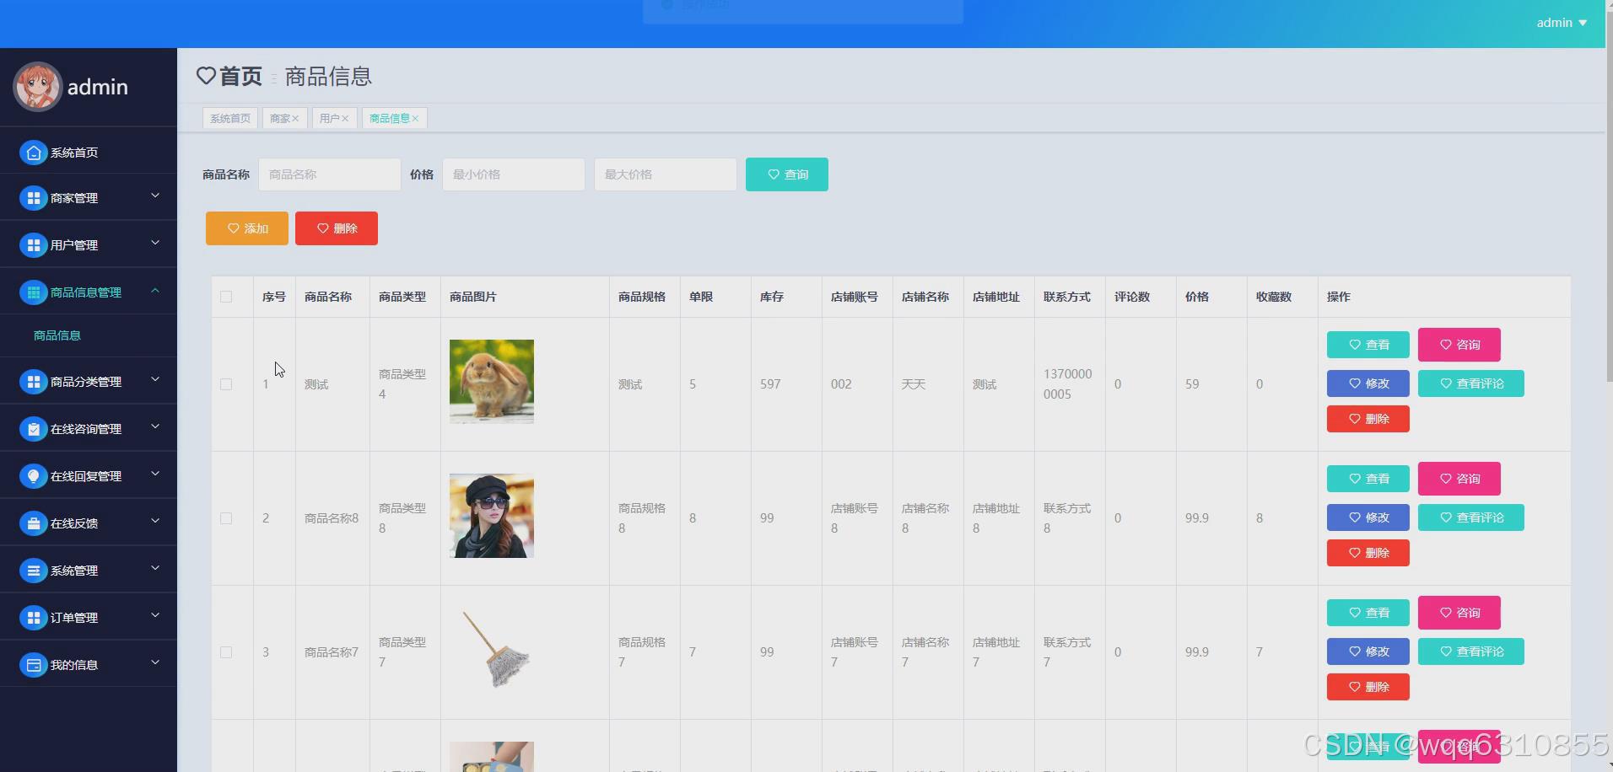Screen dimensions: 1613x772
Task: Click the orange 添加 button
Action: [x=246, y=228]
